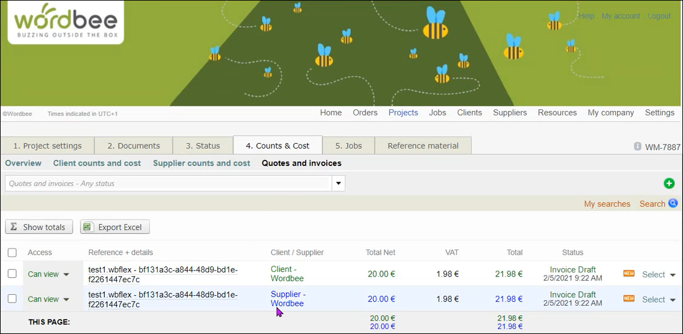
Task: Toggle the select-all header checkbox
Action: coord(12,252)
